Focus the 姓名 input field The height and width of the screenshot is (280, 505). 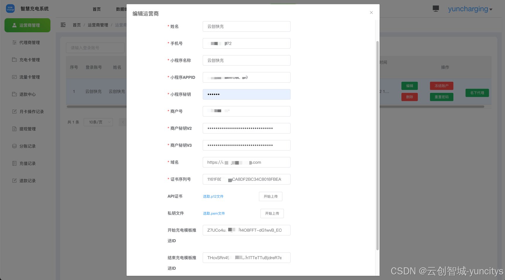point(247,26)
